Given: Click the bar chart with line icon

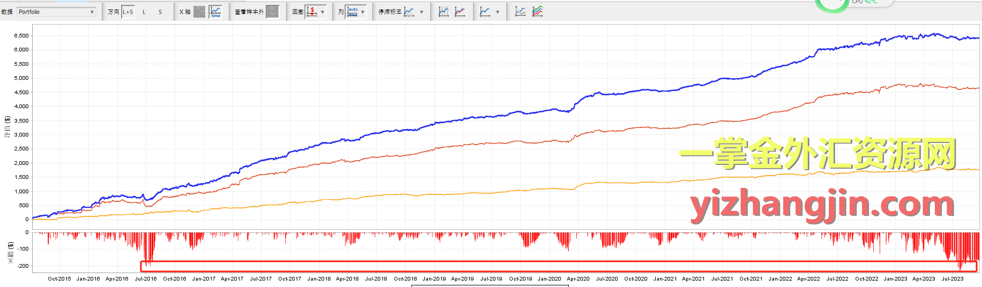Looking at the screenshot, I should 444,12.
